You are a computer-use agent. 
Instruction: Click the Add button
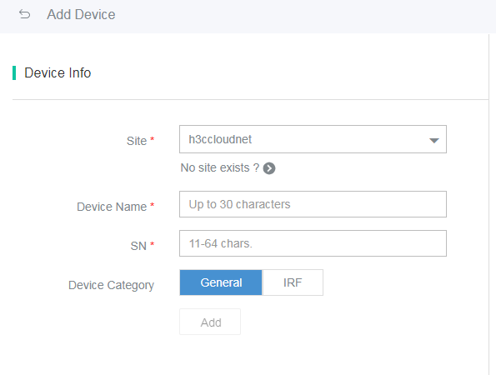(210, 322)
